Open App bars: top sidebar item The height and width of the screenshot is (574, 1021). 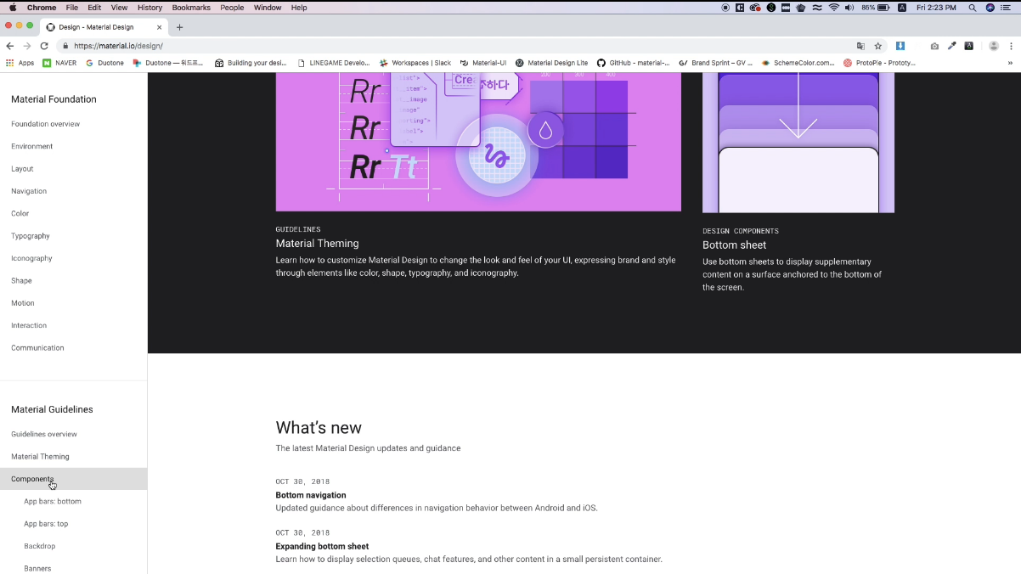click(x=46, y=524)
